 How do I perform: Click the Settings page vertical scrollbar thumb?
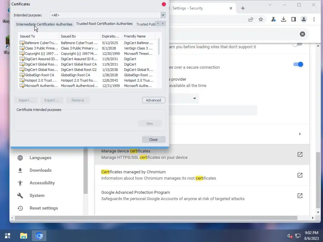coord(318,180)
